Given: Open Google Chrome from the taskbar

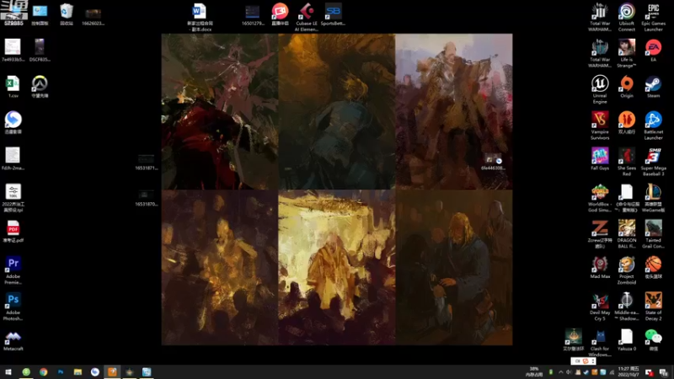Looking at the screenshot, I should pyautogui.click(x=44, y=372).
